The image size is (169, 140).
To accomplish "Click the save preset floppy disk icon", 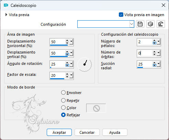I will [140, 24].
